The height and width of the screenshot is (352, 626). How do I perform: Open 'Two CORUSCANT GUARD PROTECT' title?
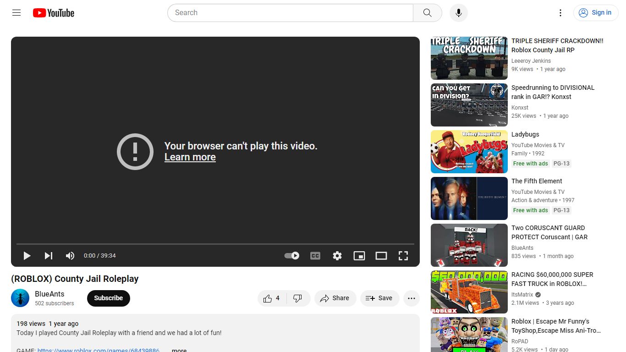pyautogui.click(x=549, y=232)
